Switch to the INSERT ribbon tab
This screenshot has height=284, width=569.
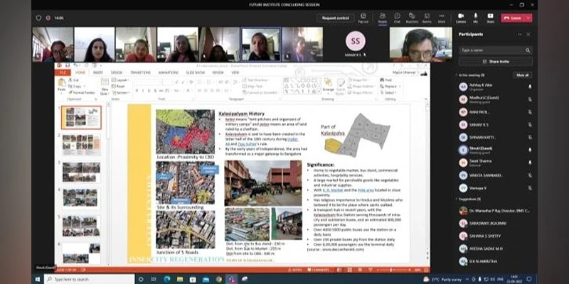pyautogui.click(x=98, y=72)
